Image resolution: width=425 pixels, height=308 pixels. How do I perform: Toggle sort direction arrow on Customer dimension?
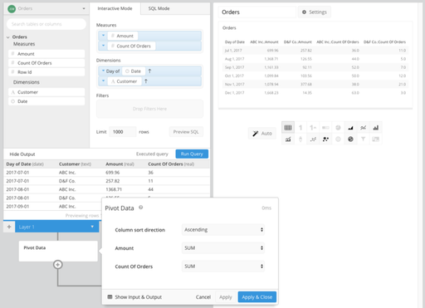coord(146,81)
